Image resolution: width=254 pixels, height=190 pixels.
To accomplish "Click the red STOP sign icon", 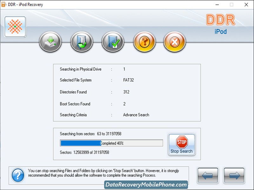I will point(181,142).
